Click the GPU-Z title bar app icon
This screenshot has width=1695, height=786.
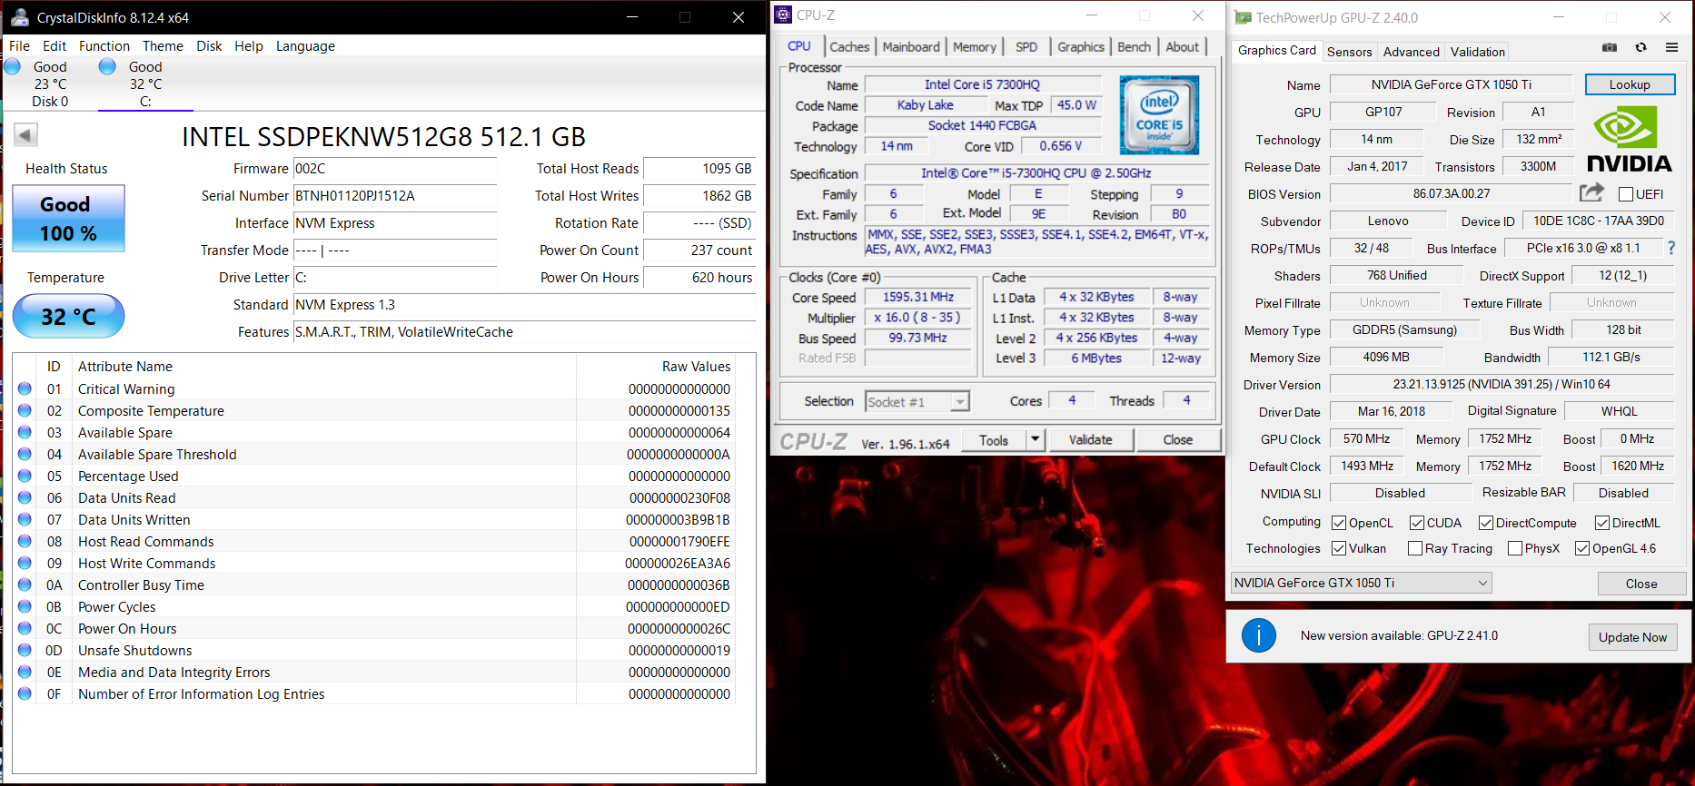point(1243,17)
